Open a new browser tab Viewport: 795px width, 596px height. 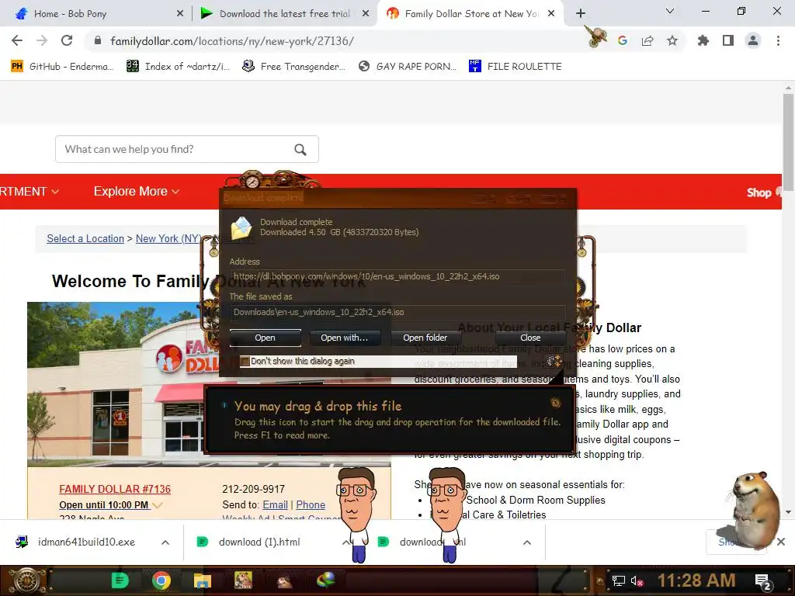(x=581, y=14)
